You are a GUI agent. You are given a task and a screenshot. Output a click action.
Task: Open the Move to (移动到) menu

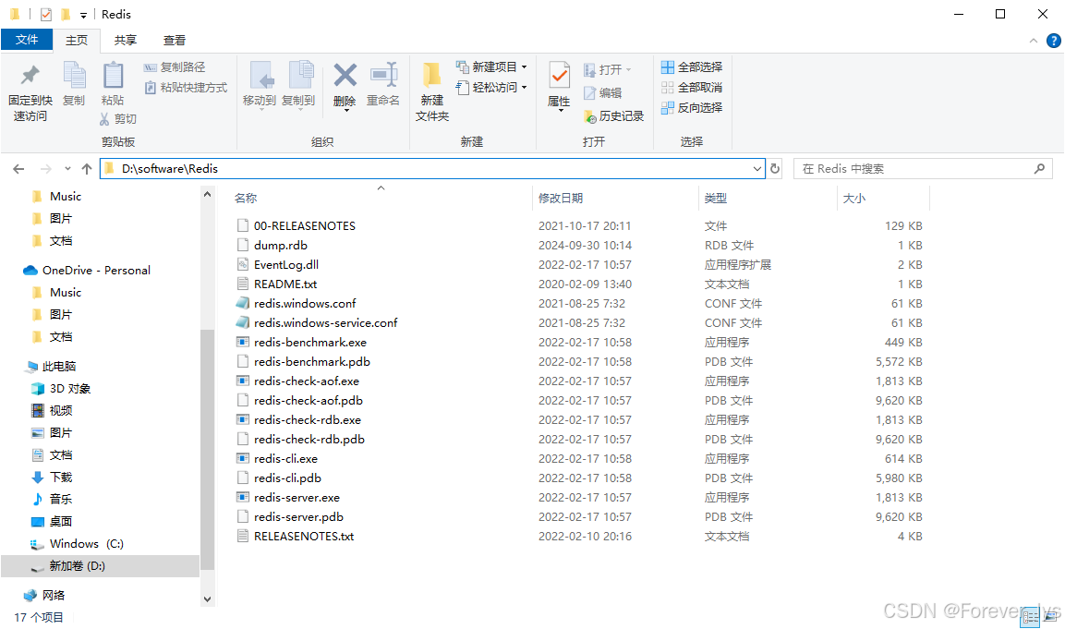coord(260,84)
